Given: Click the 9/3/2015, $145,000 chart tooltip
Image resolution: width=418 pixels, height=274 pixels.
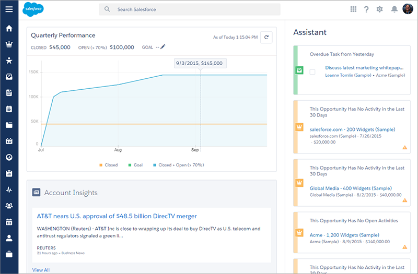Looking at the screenshot, I should (x=200, y=63).
